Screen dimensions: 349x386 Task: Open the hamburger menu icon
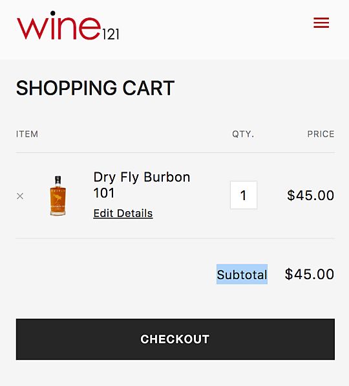[x=321, y=23]
